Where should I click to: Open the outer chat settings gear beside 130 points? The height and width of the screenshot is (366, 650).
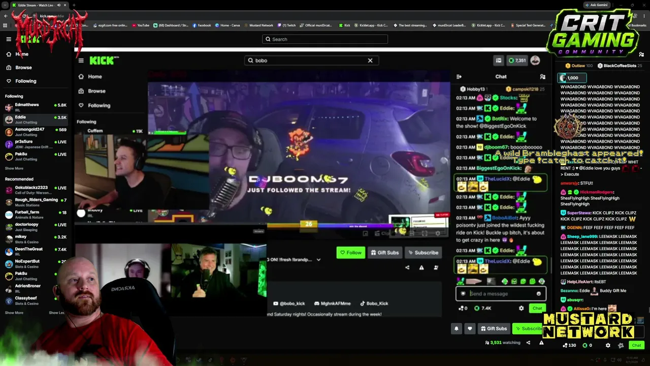tap(608, 345)
